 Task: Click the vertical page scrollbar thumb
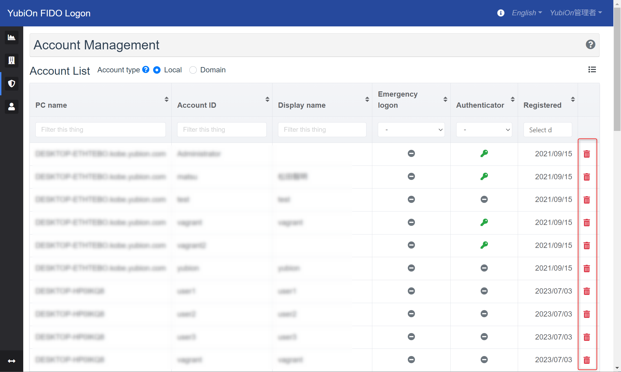(617, 69)
